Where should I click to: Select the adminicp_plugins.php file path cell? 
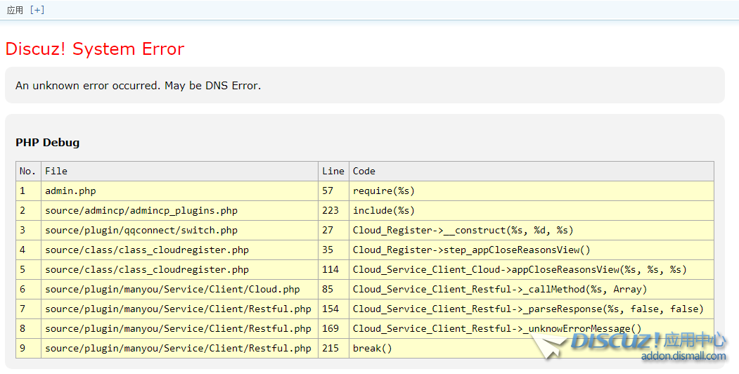pyautogui.click(x=179, y=211)
